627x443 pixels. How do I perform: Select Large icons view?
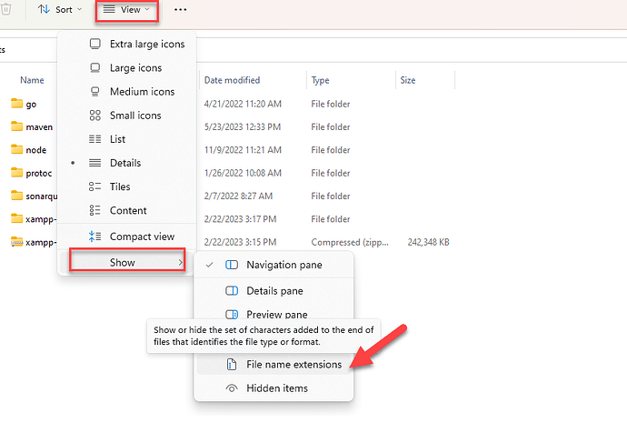pyautogui.click(x=127, y=67)
